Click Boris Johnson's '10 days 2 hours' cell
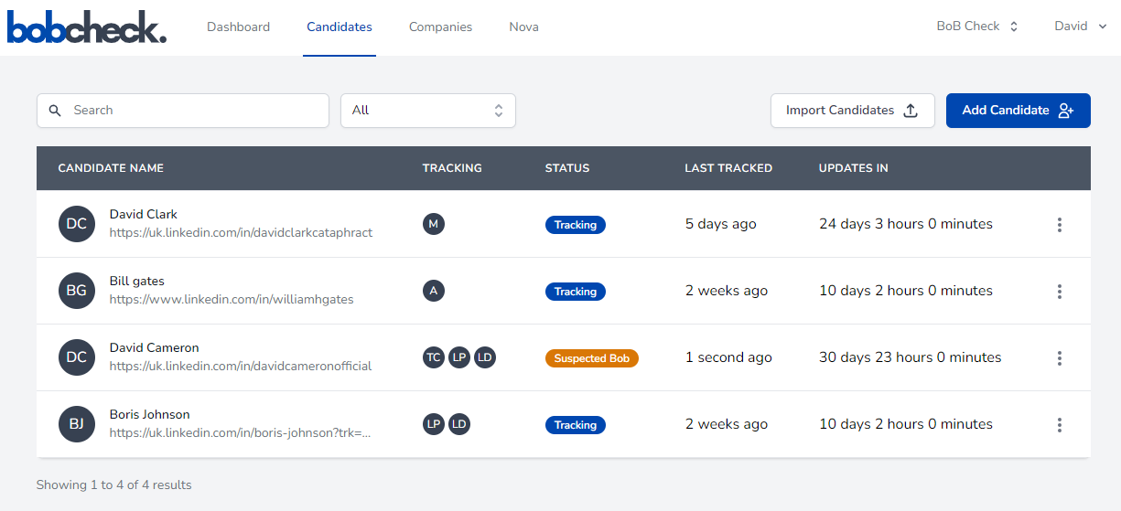 tap(906, 424)
